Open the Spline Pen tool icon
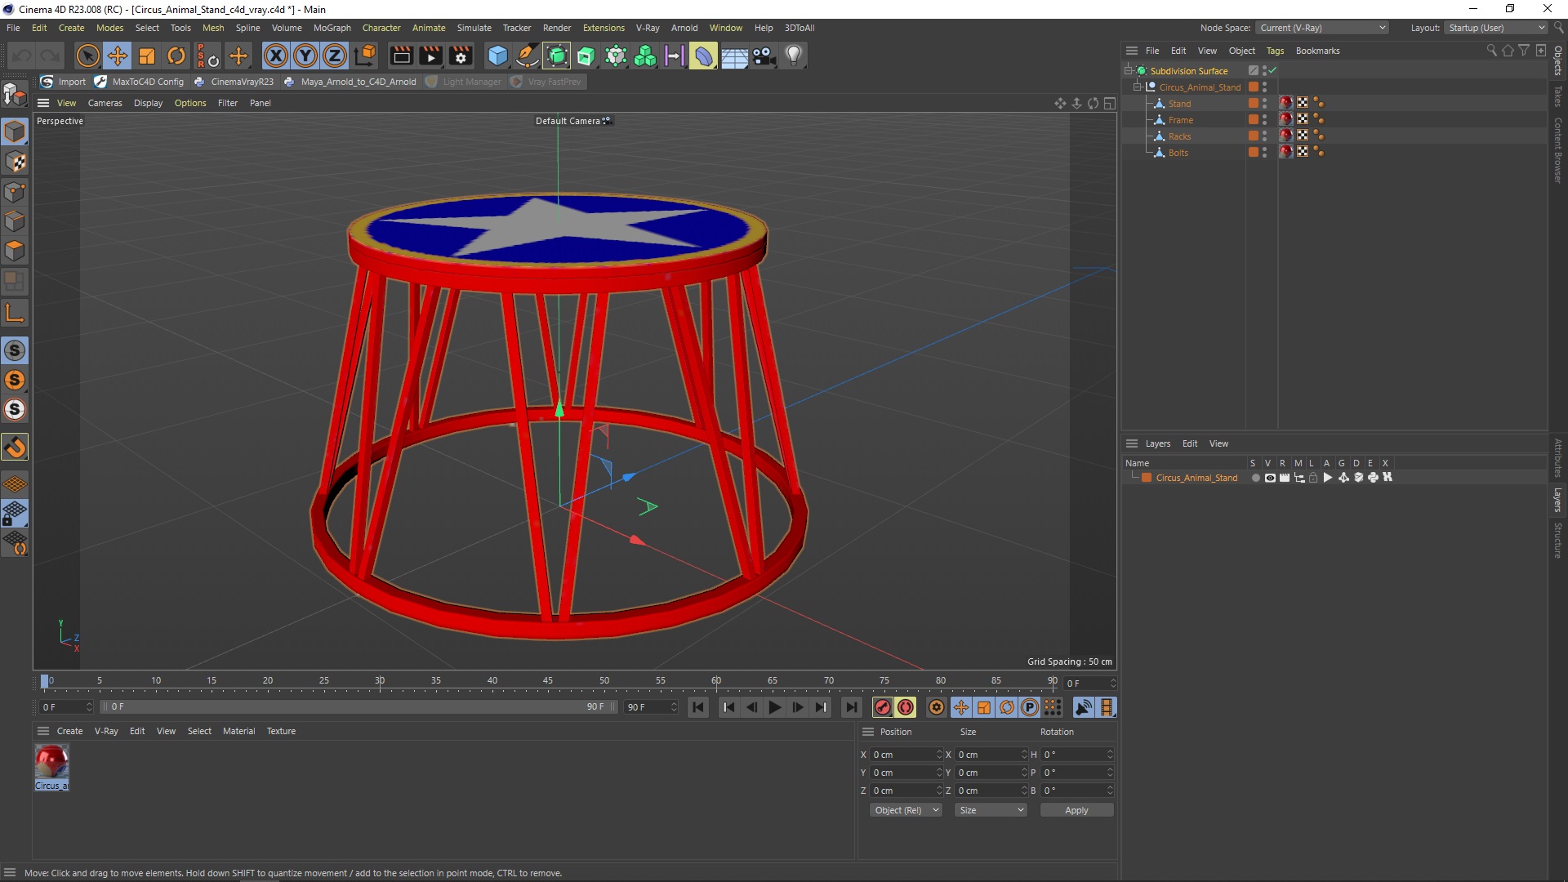Viewport: 1568px width, 882px height. tap(528, 56)
